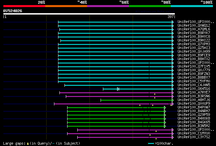Click the purple arrowhead ending the C1MYU0 alignment
This screenshot has height=146, width=216.
(173, 134)
